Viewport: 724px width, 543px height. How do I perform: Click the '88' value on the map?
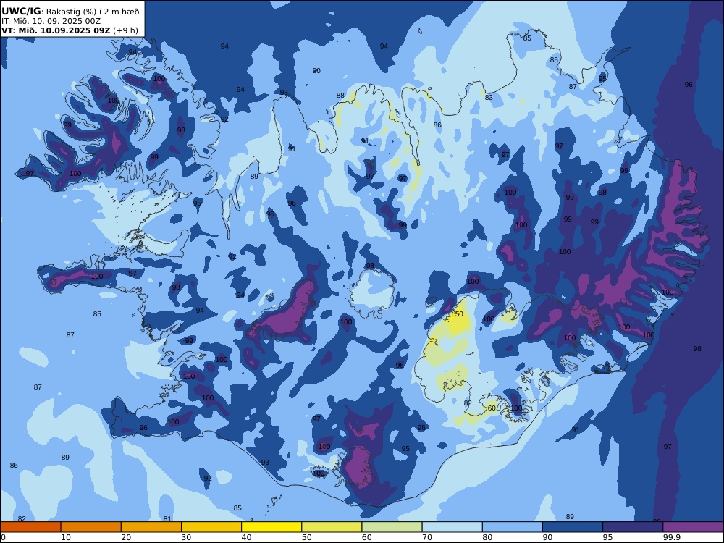[340, 96]
